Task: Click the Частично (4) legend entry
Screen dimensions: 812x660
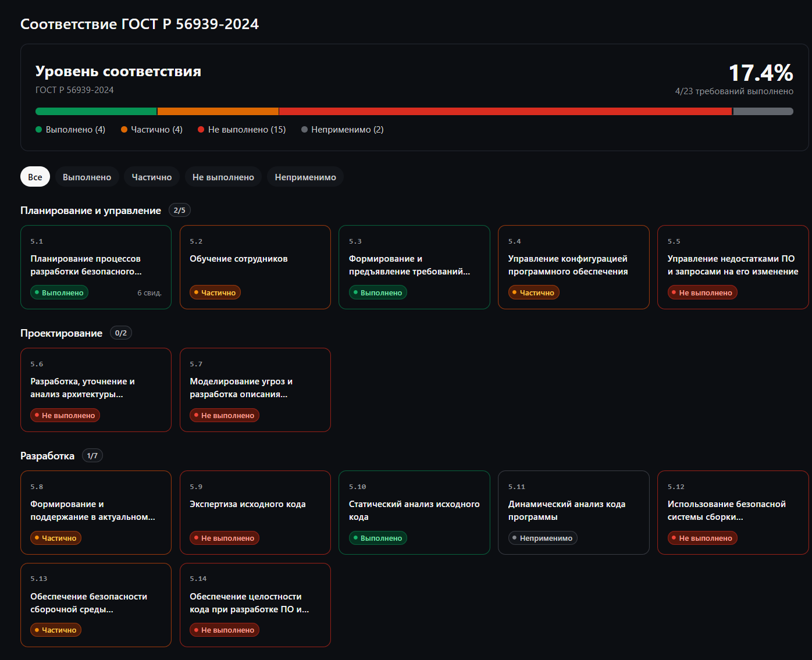Action: 152,130
